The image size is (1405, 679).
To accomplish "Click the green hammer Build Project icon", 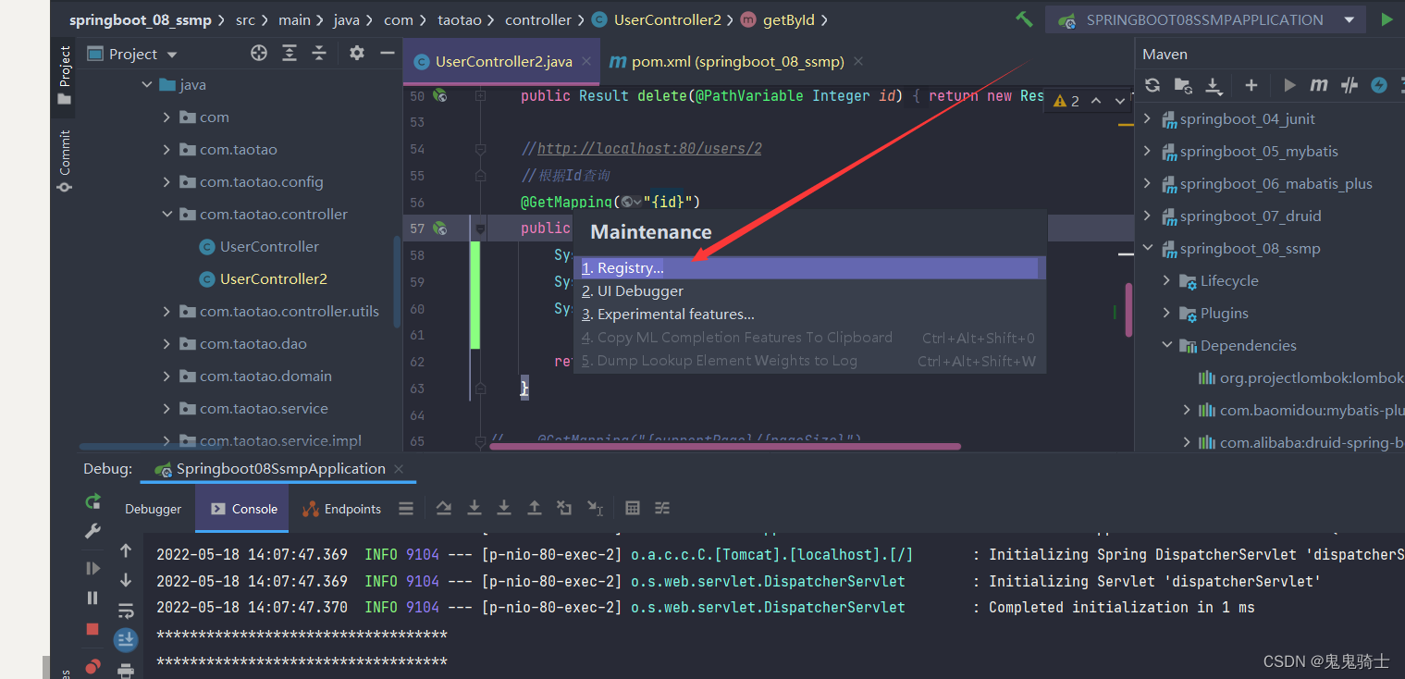I will (1024, 19).
